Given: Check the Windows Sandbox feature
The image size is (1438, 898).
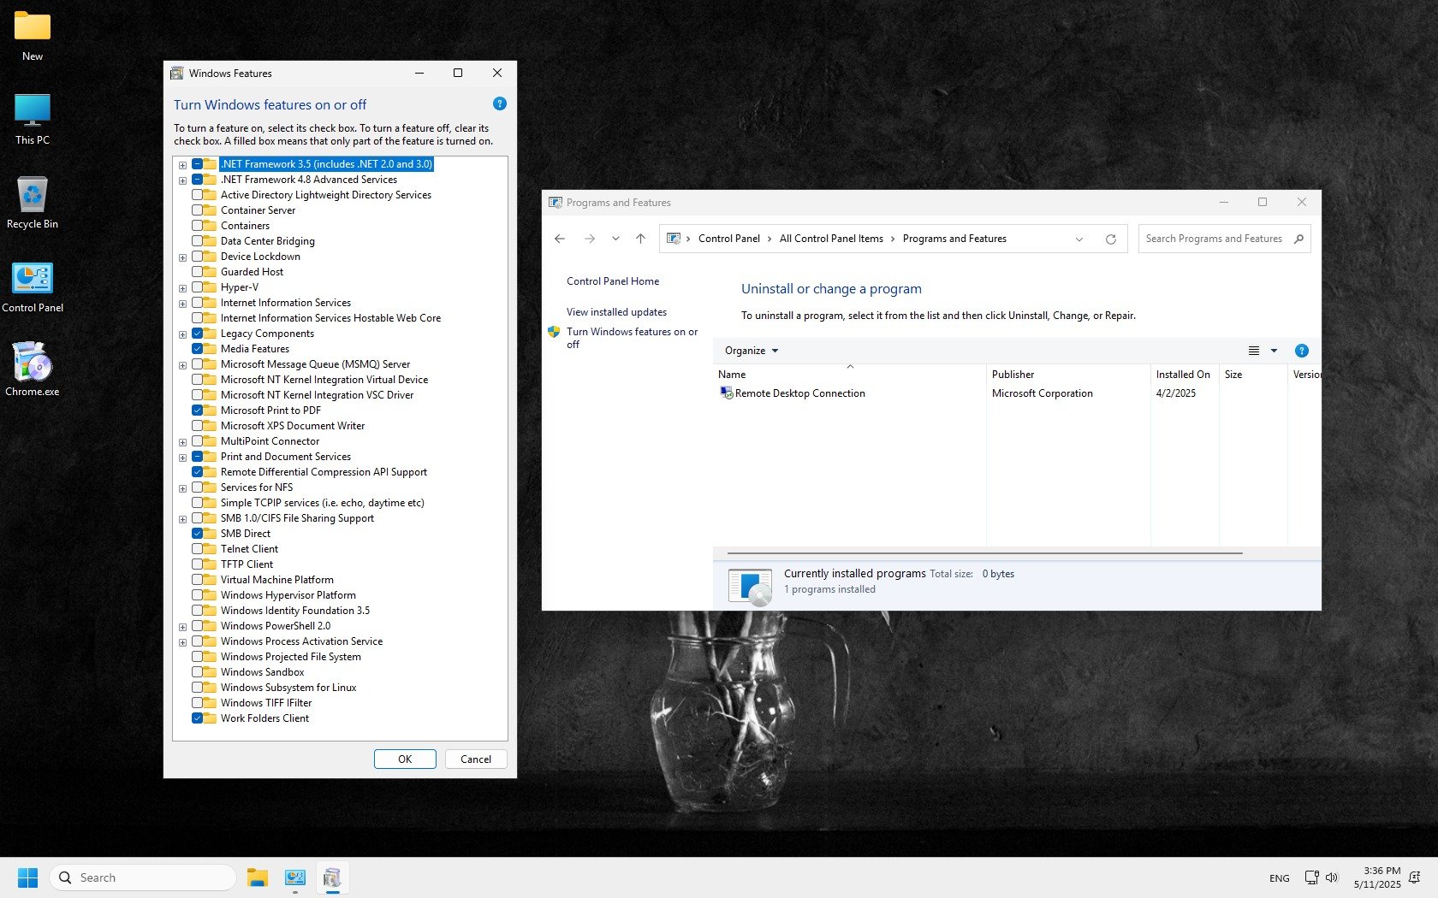Looking at the screenshot, I should pyautogui.click(x=198, y=672).
